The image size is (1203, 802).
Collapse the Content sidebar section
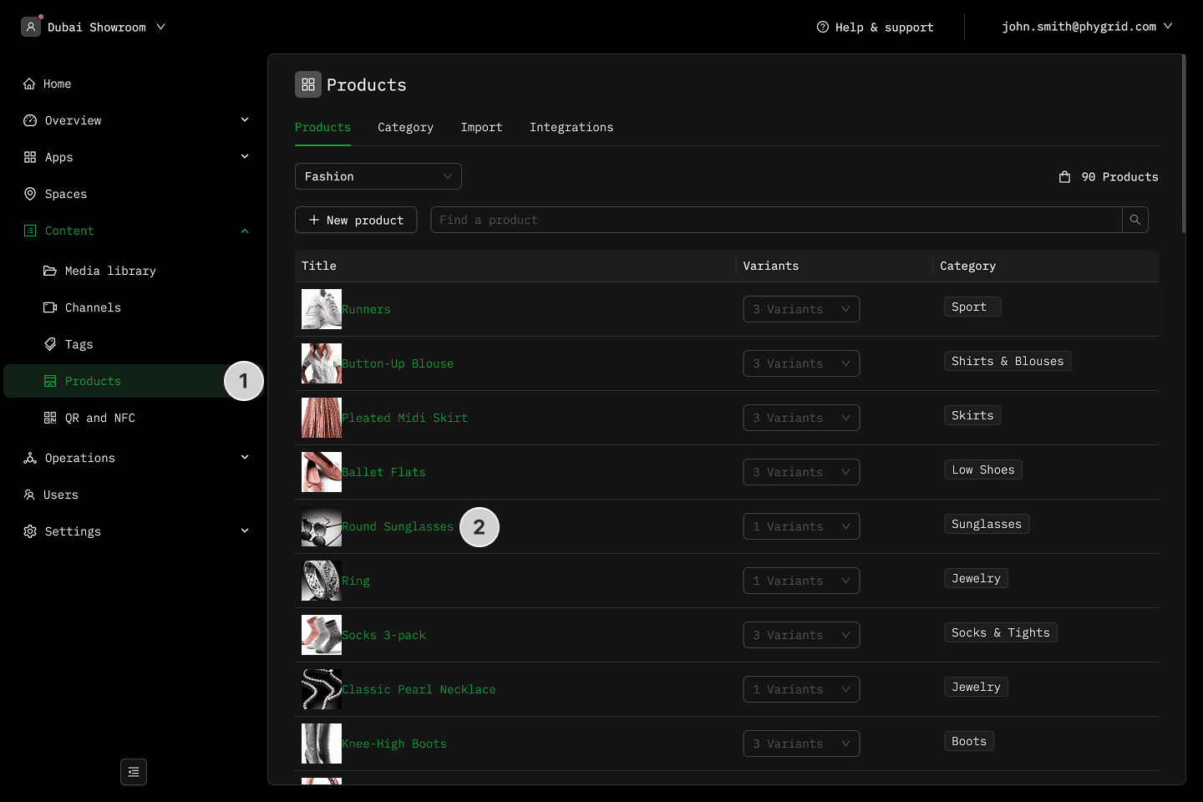(244, 231)
